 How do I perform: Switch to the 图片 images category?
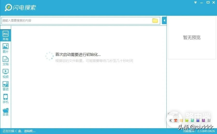[x=5, y=48]
